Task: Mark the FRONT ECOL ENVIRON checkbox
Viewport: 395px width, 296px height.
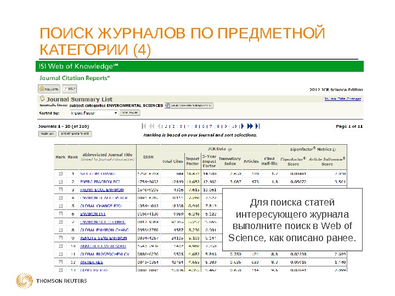Action: click(60, 190)
